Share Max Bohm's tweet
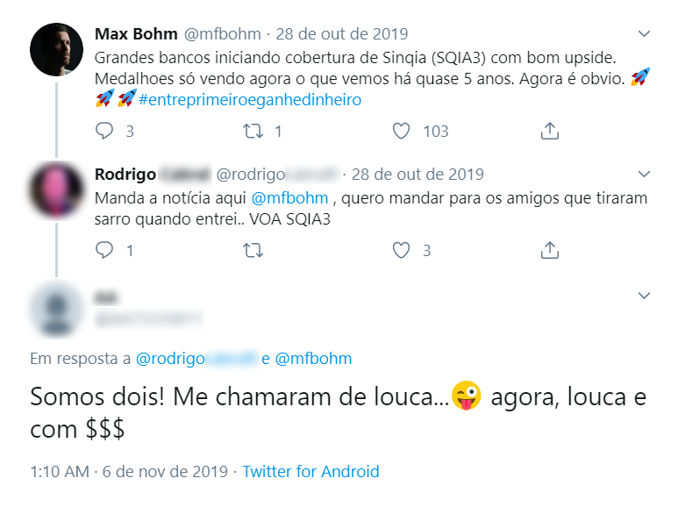This screenshot has height=507, width=678. click(x=550, y=132)
